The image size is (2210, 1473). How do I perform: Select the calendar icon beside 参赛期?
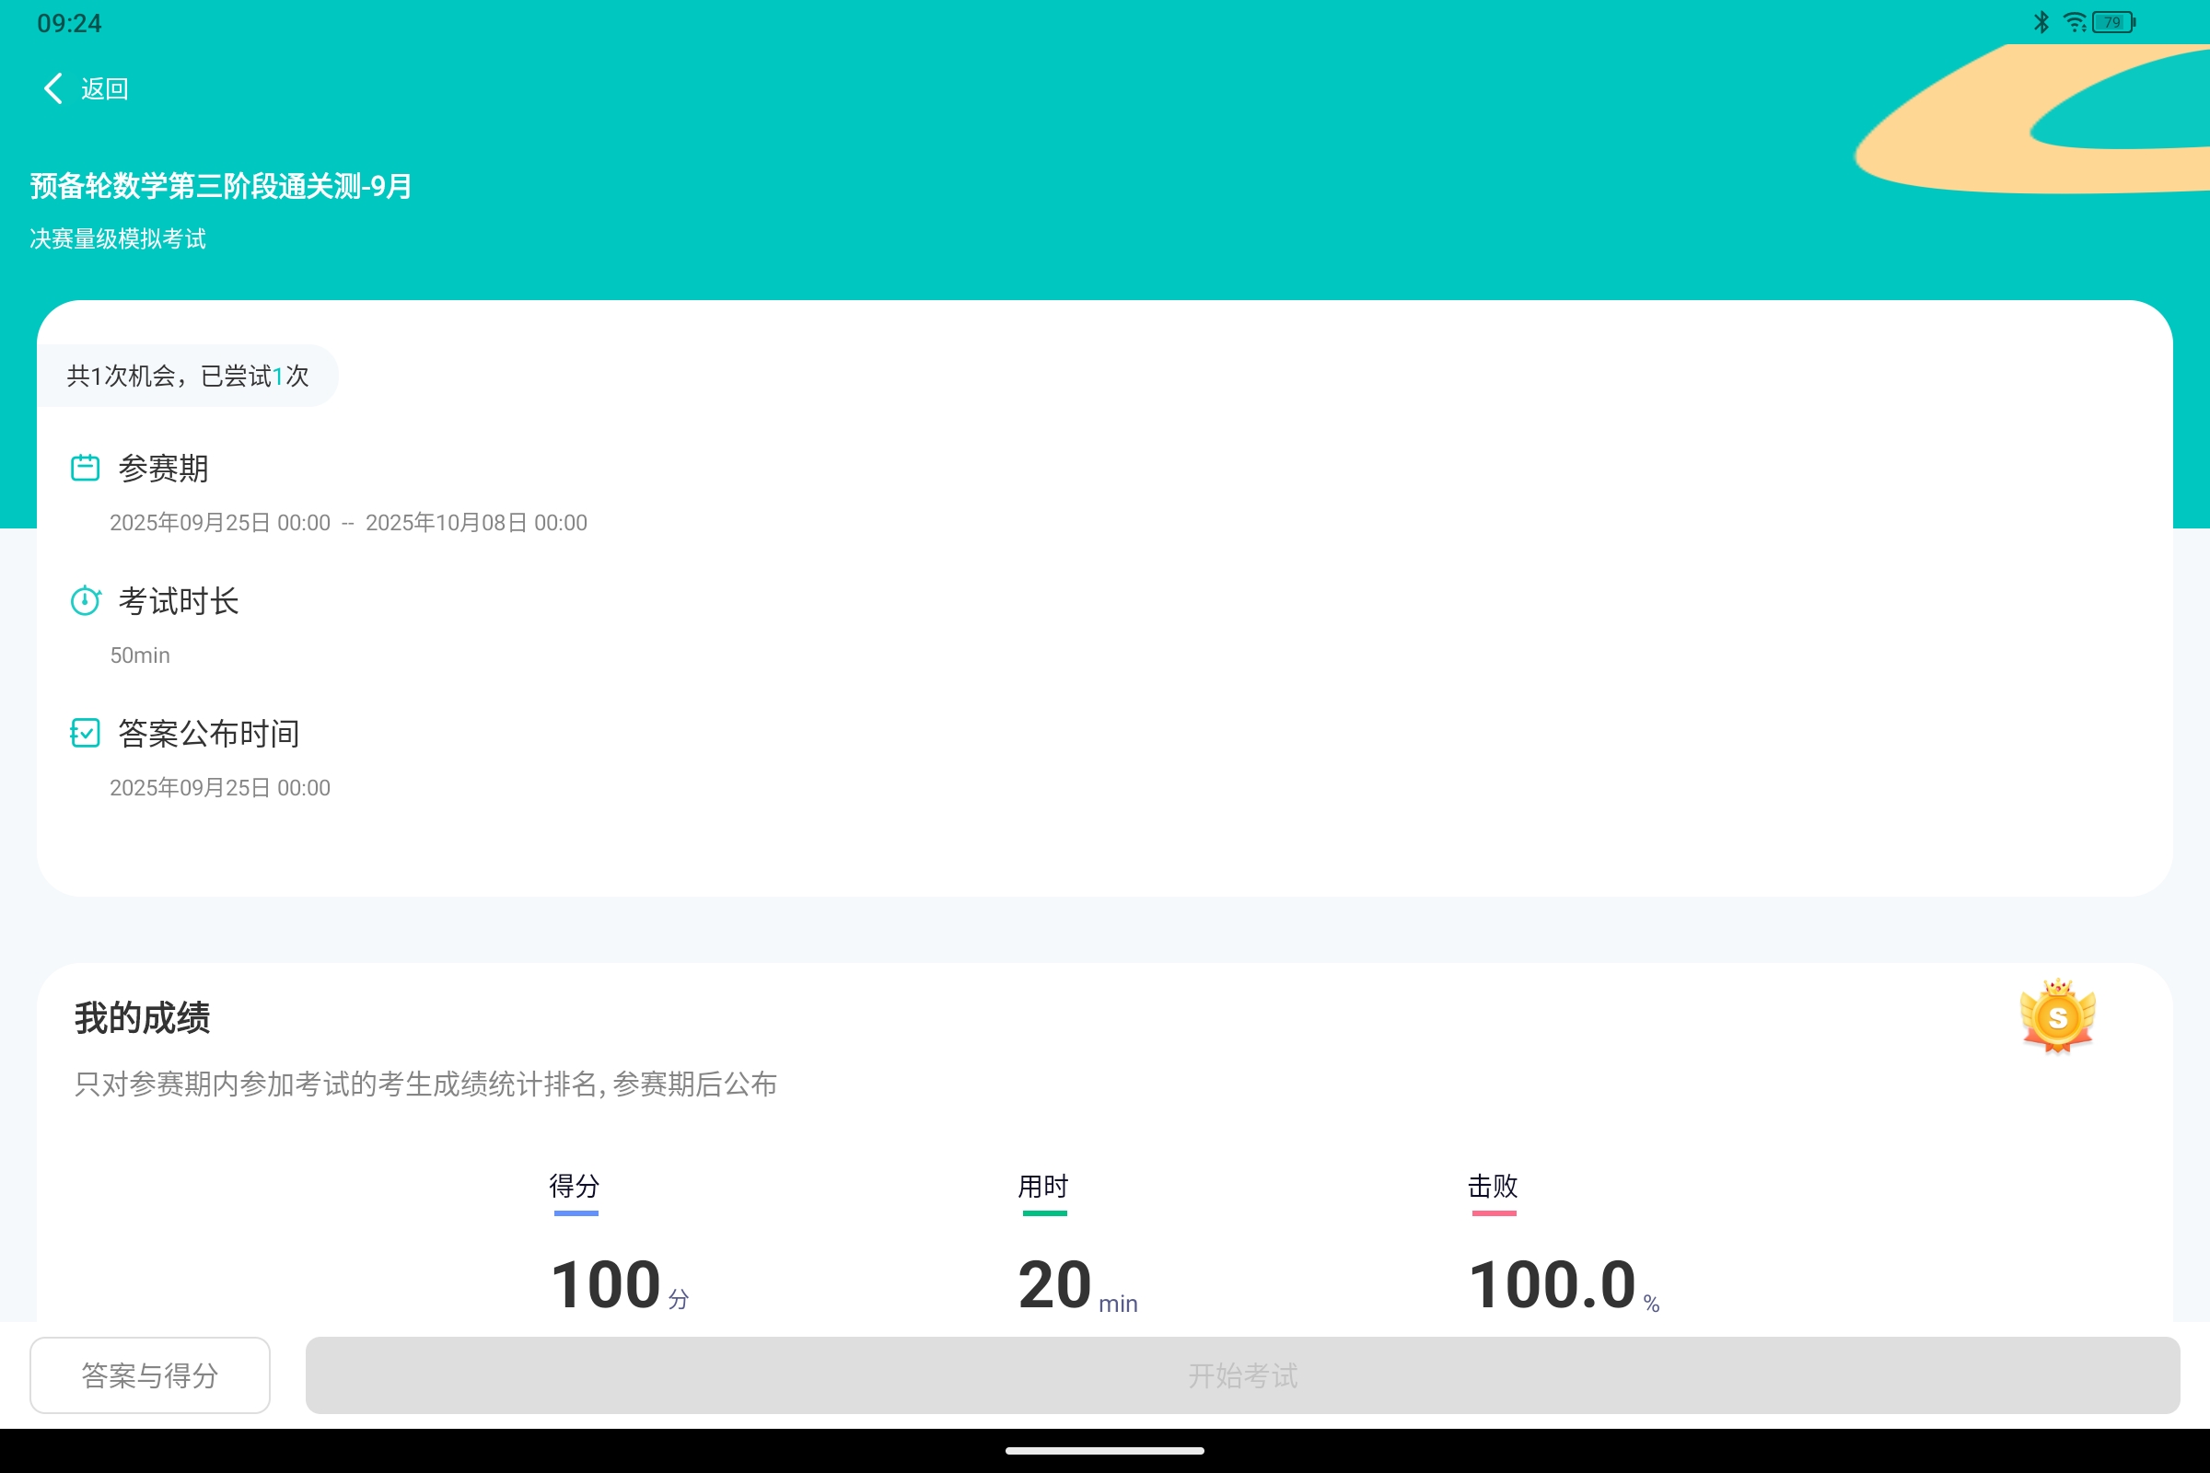point(85,467)
